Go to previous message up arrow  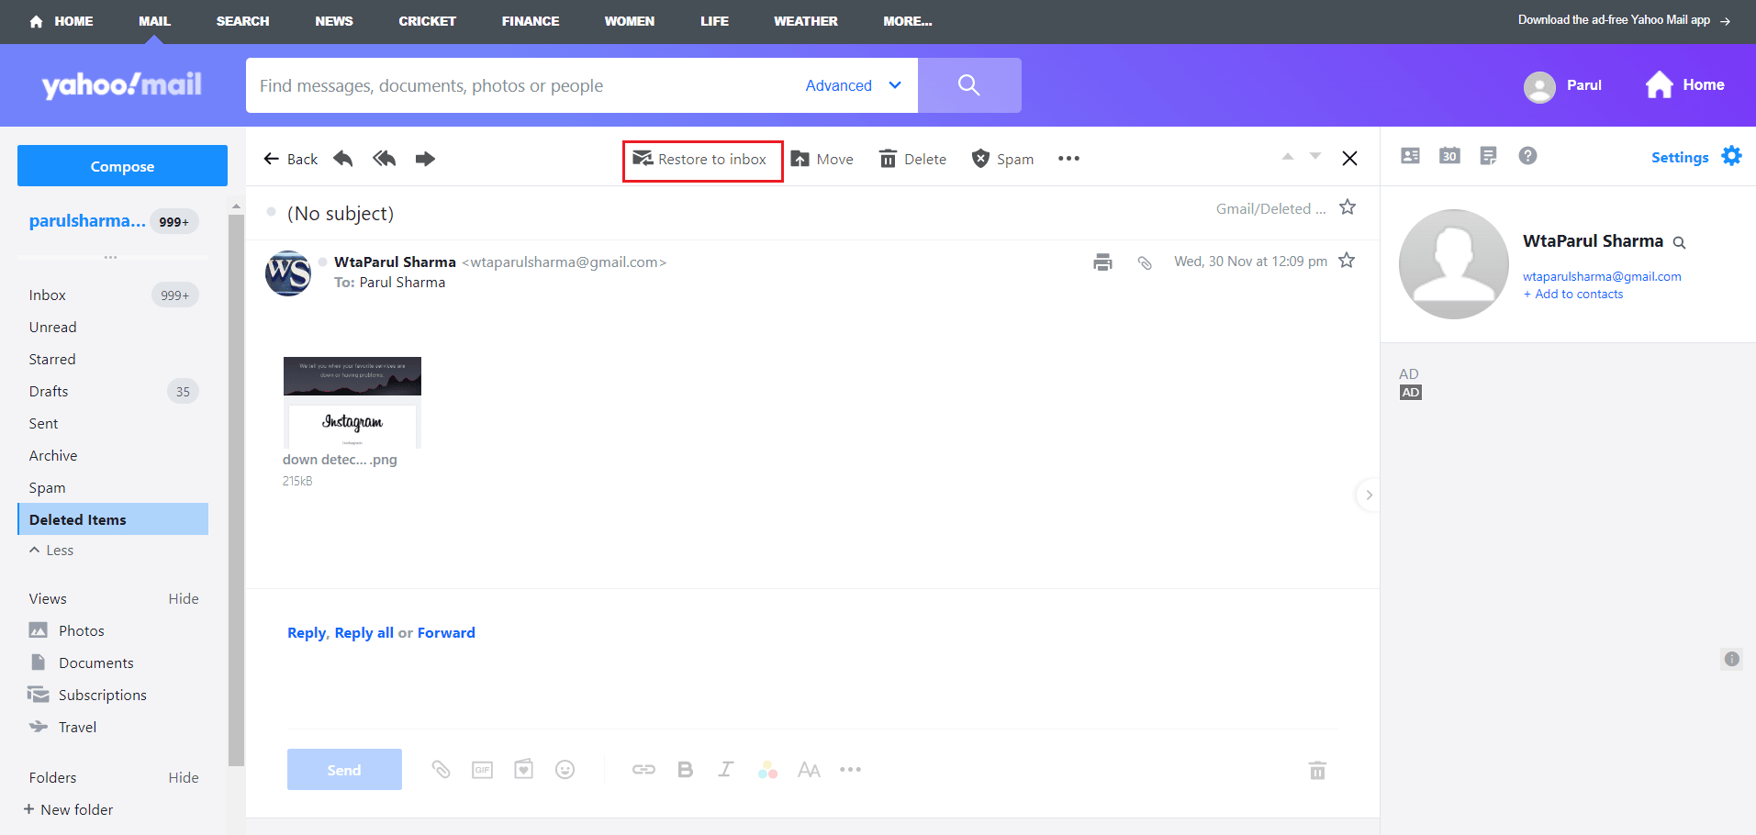point(1288,157)
